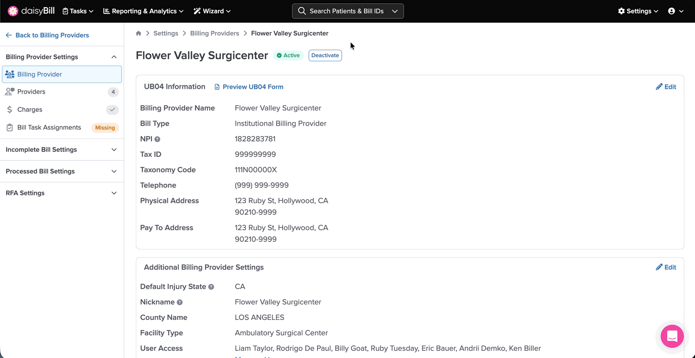Click the Charges checkmark badge
This screenshot has width=695, height=358.
112,110
